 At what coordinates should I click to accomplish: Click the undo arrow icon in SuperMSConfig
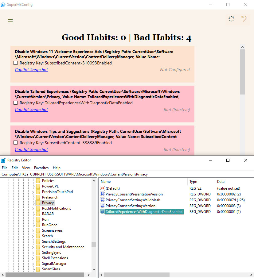click(244, 19)
